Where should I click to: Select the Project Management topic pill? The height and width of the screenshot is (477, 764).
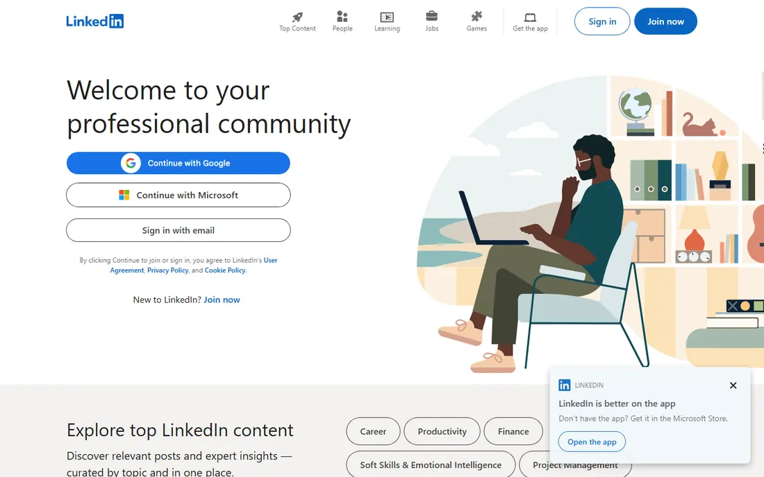[576, 465]
